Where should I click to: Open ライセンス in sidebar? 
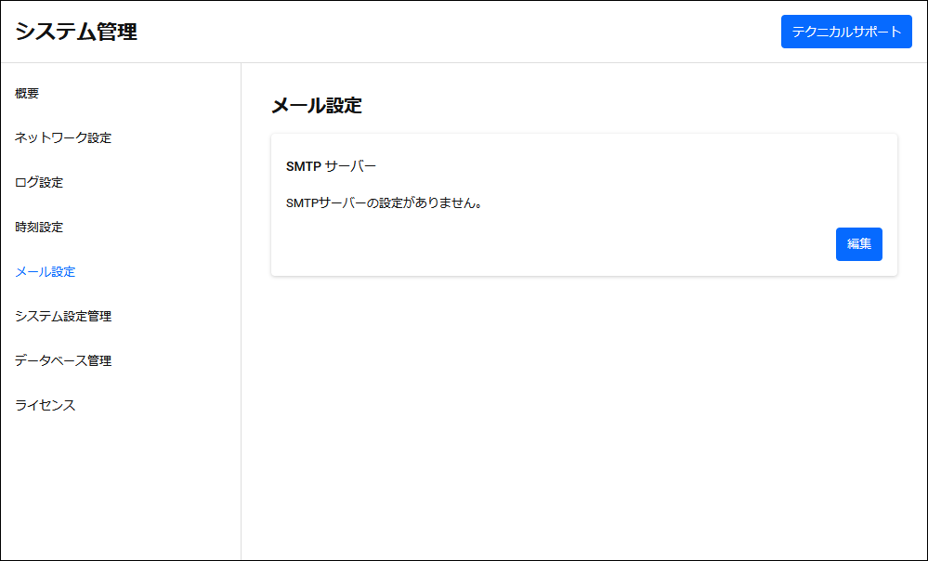pos(46,405)
